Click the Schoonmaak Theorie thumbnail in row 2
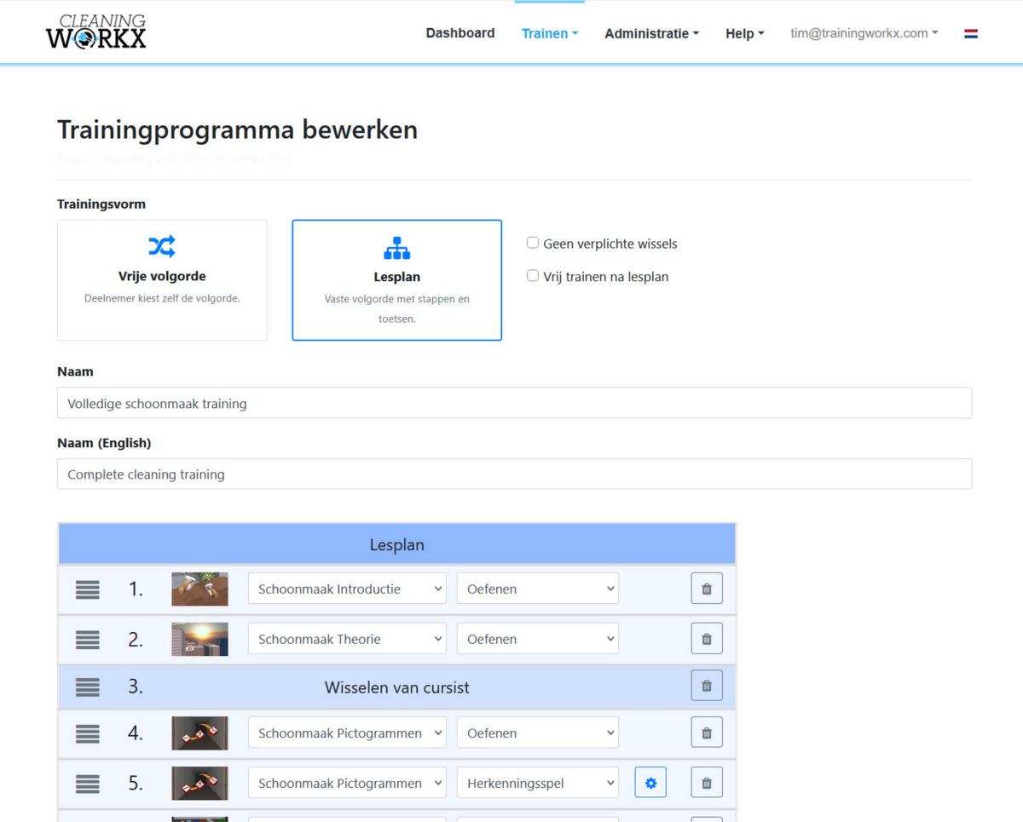The height and width of the screenshot is (822, 1023). (199, 639)
